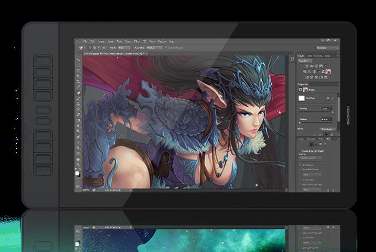Click the Mask Edge button
The height and width of the screenshot is (252, 376).
tap(327, 129)
